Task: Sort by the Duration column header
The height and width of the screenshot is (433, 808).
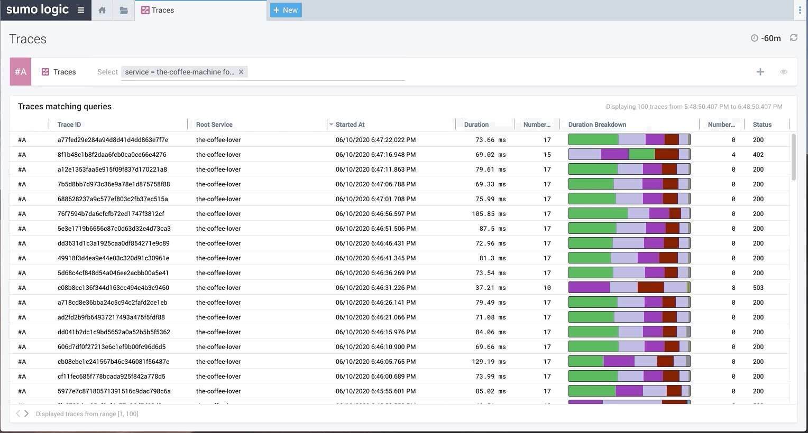Action: pos(476,125)
